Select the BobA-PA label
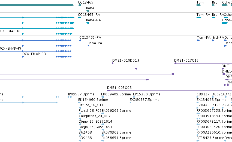The image size is (232, 142). (x=95, y=43)
